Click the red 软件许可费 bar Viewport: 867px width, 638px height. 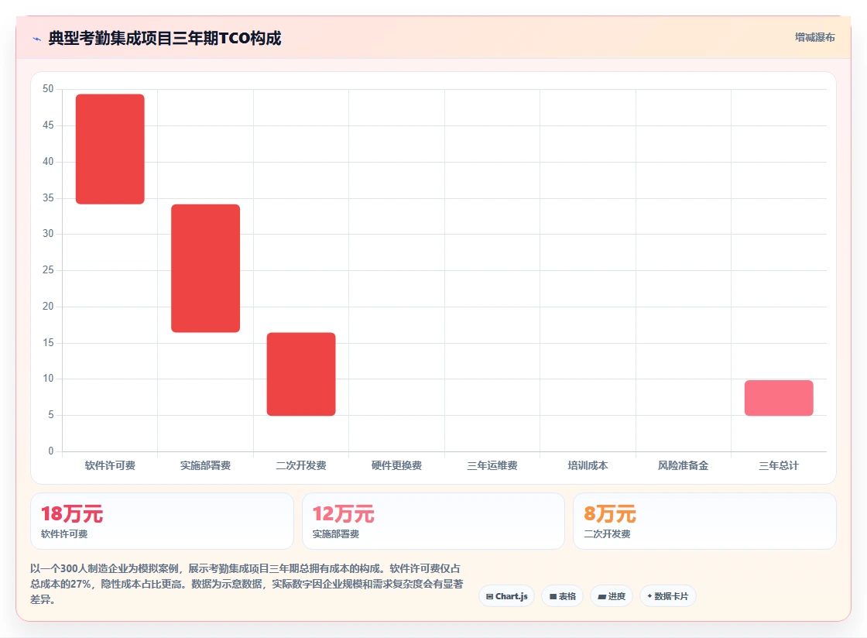(x=110, y=149)
